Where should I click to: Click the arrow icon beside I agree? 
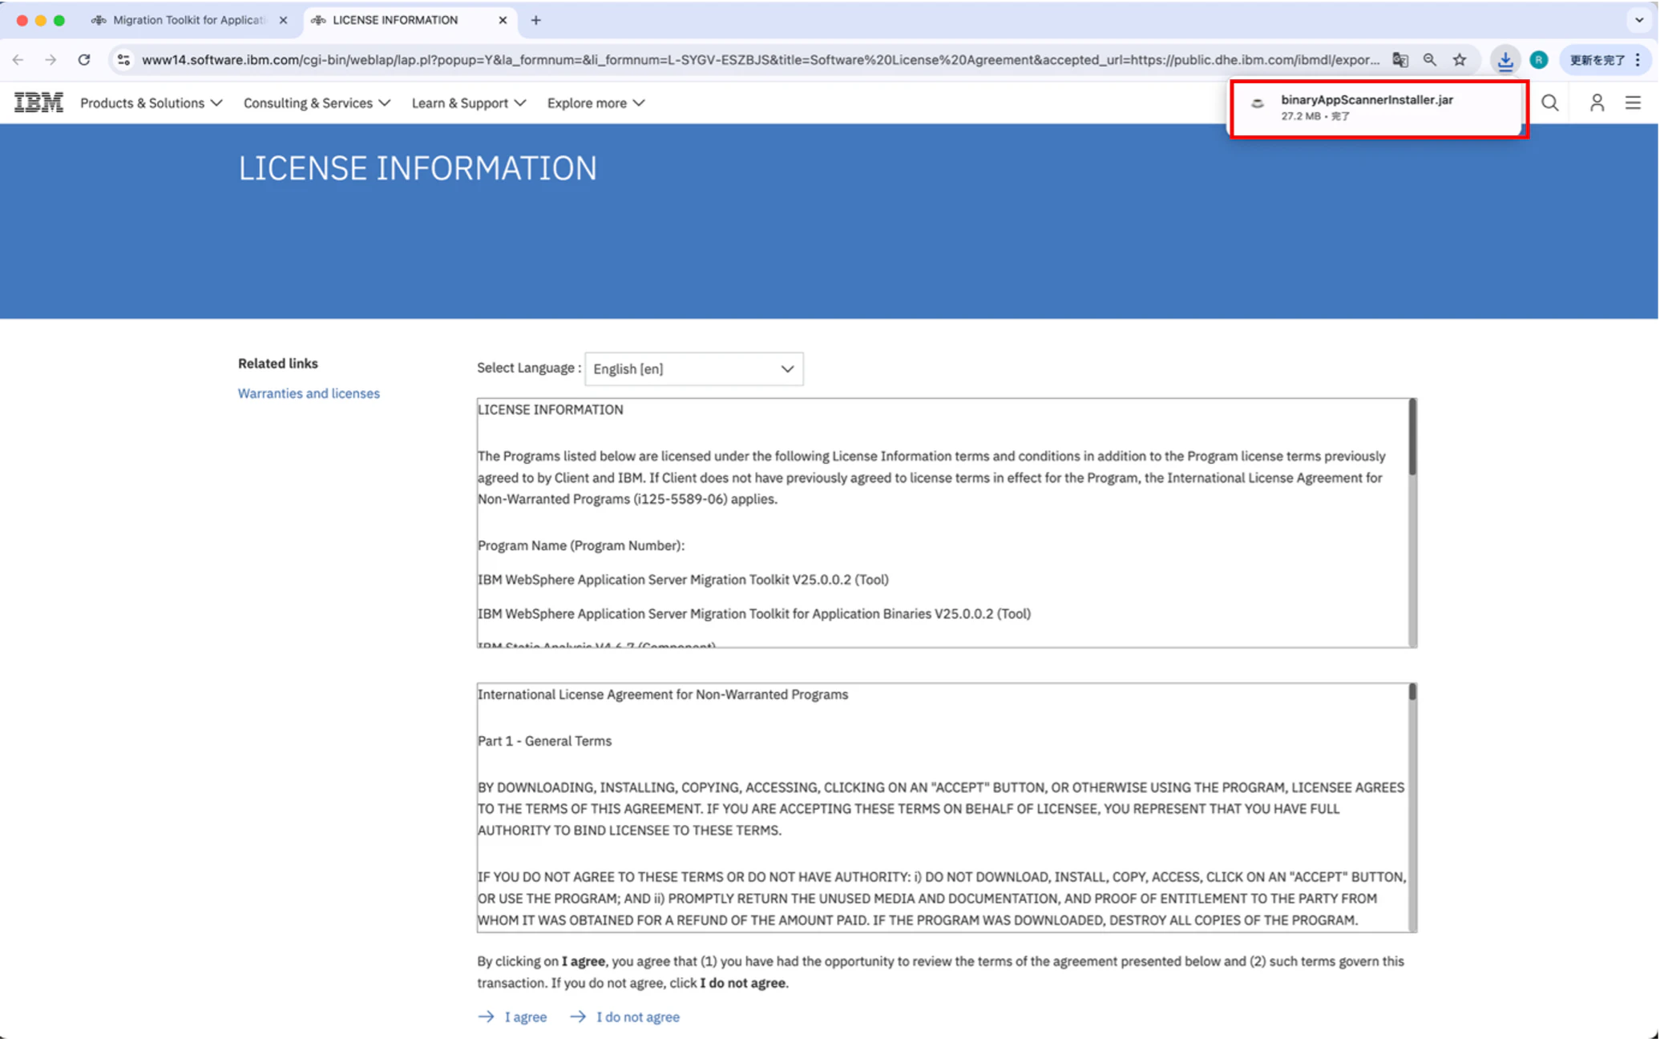[x=487, y=1016]
